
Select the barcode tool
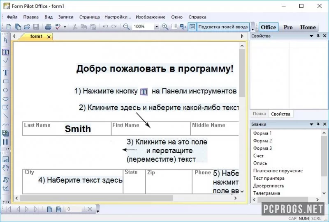(x=5, y=142)
